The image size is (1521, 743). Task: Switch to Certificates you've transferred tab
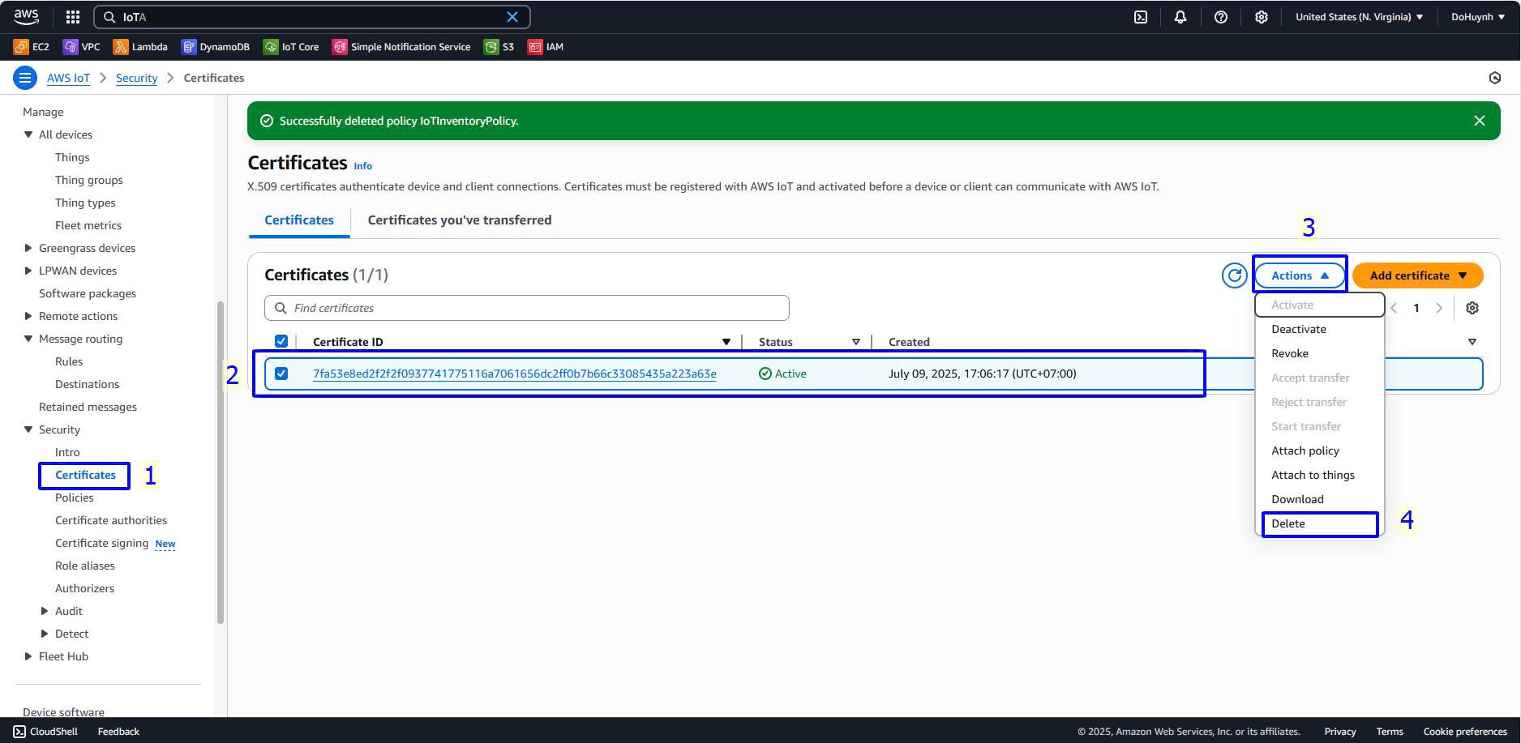pos(459,220)
